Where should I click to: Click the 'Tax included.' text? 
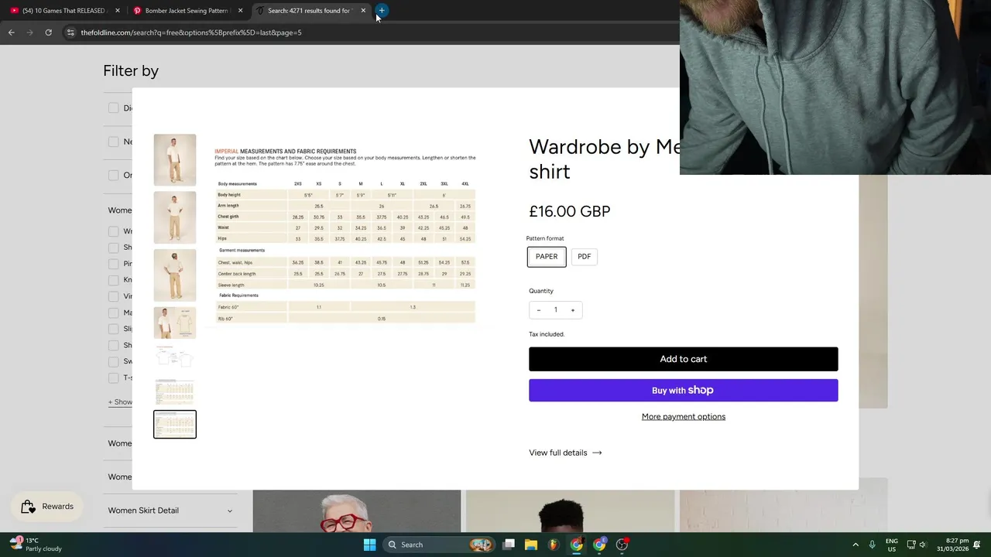(x=547, y=334)
